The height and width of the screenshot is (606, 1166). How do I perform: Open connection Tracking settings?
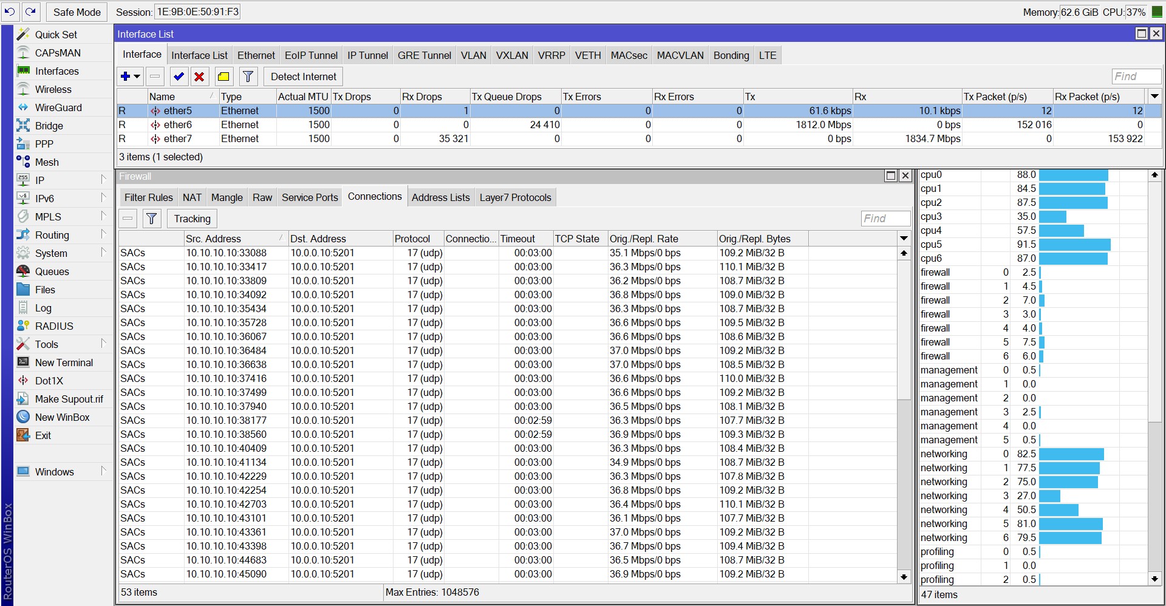coord(191,219)
